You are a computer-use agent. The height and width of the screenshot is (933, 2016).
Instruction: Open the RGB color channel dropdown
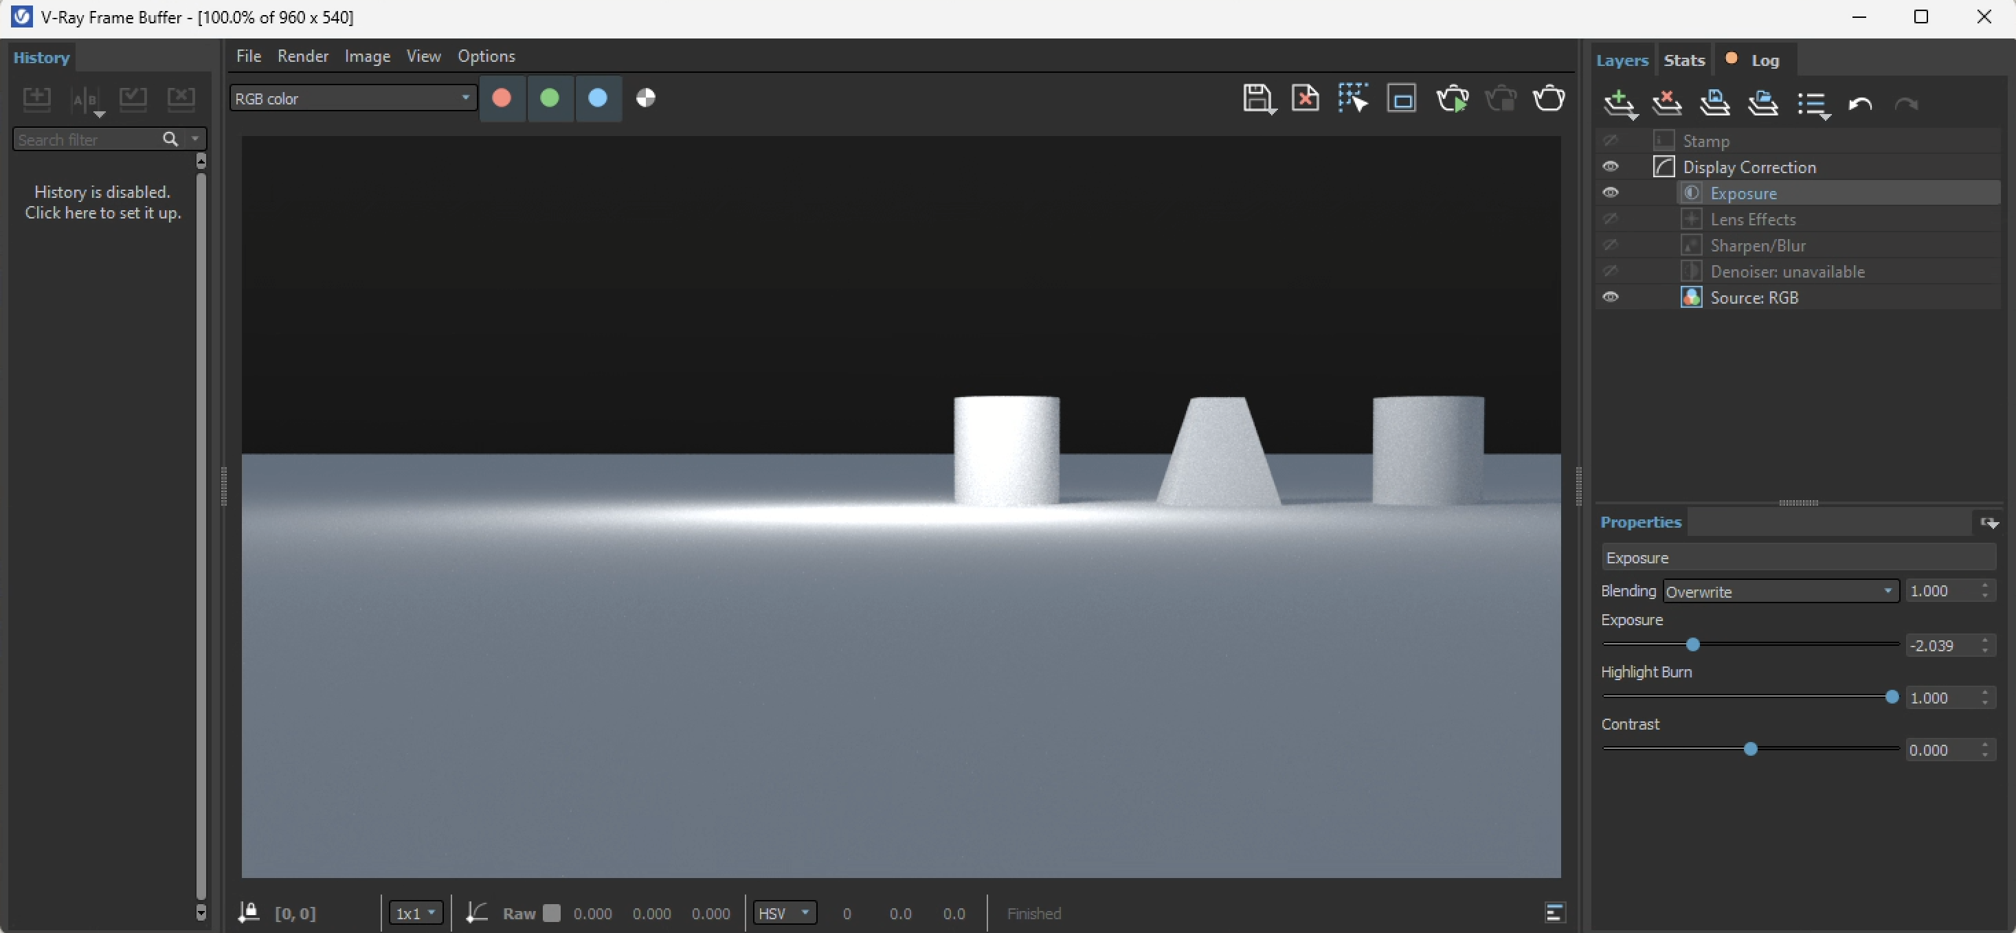(x=353, y=99)
